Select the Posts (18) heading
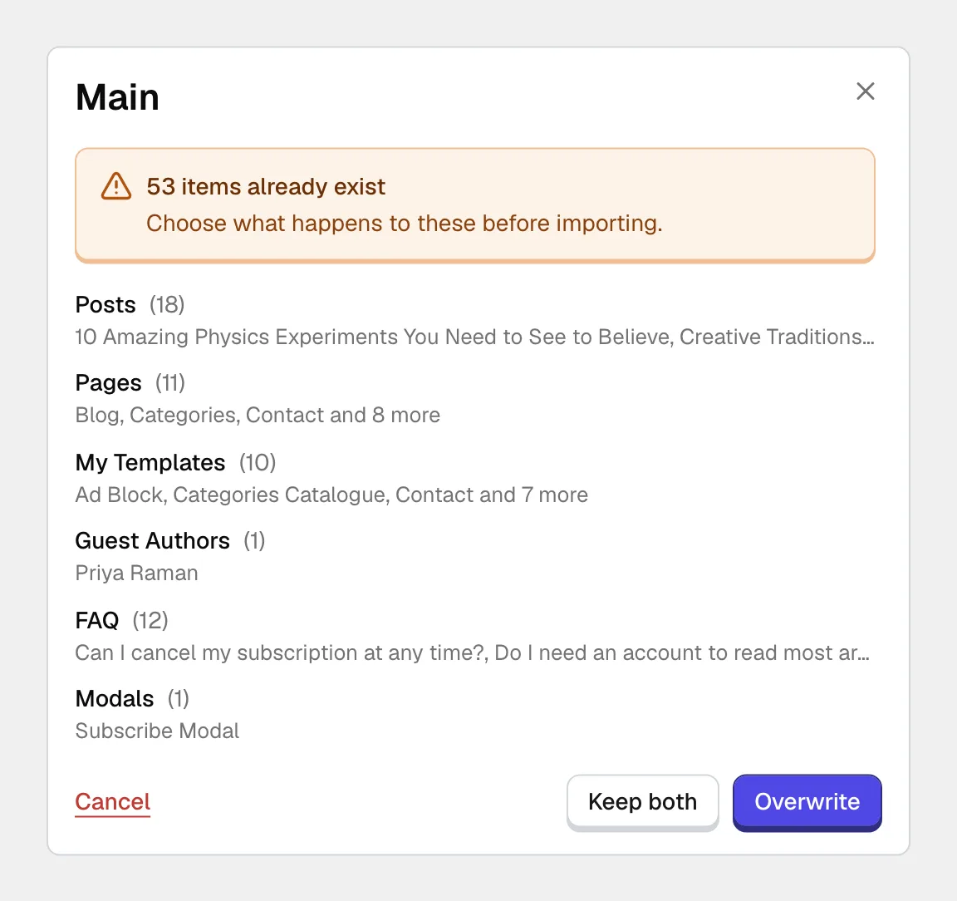957x901 pixels. [130, 304]
